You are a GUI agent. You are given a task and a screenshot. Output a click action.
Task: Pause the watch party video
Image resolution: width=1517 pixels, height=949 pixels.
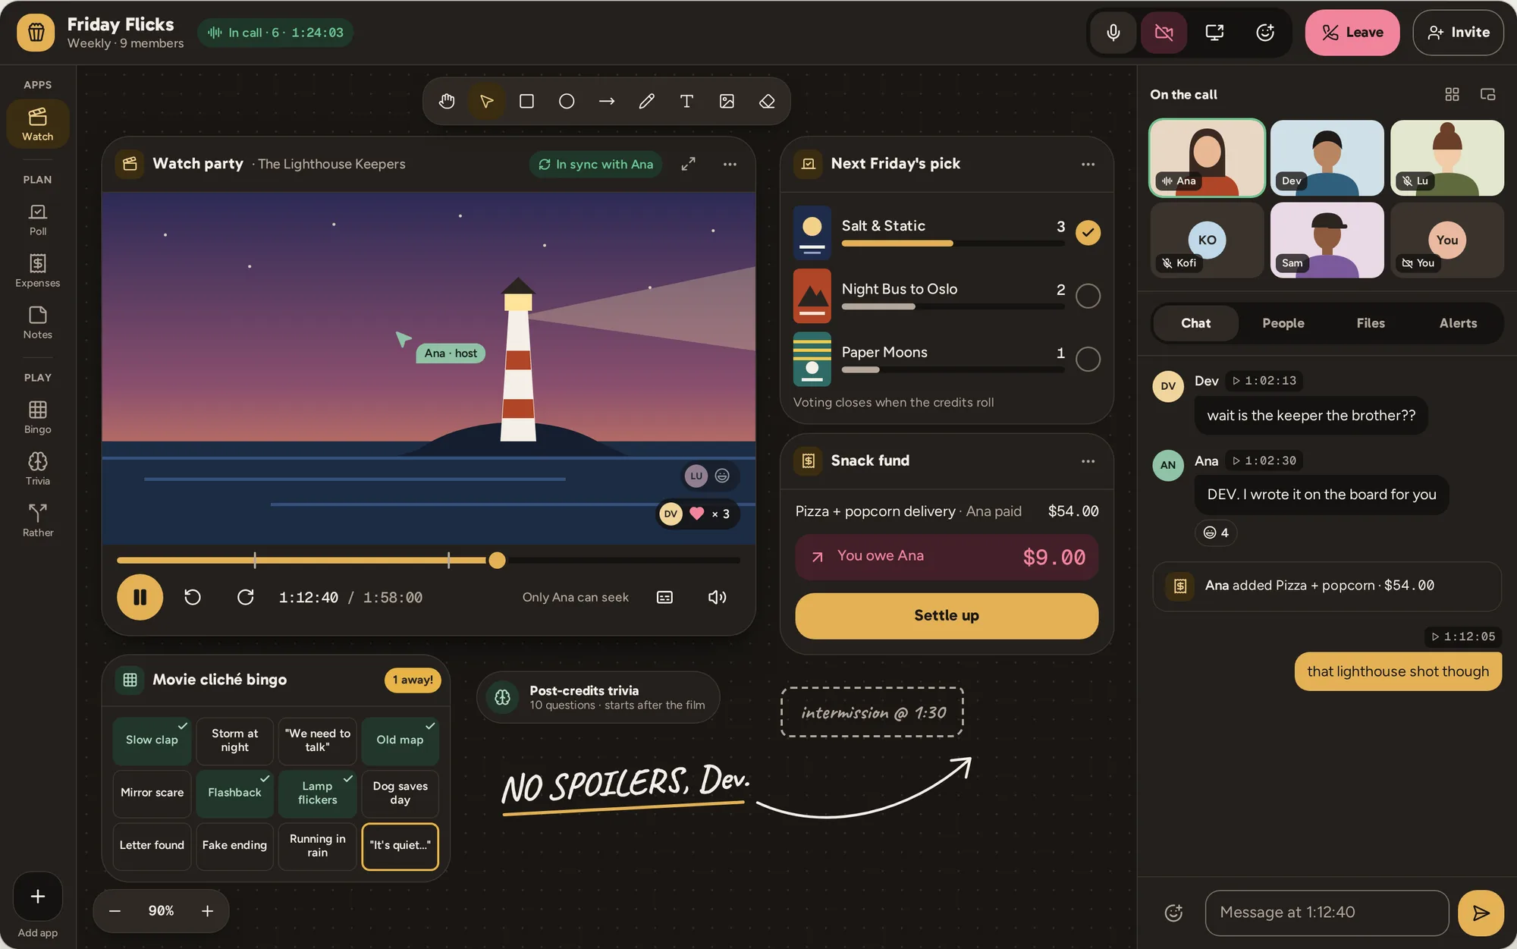[140, 597]
